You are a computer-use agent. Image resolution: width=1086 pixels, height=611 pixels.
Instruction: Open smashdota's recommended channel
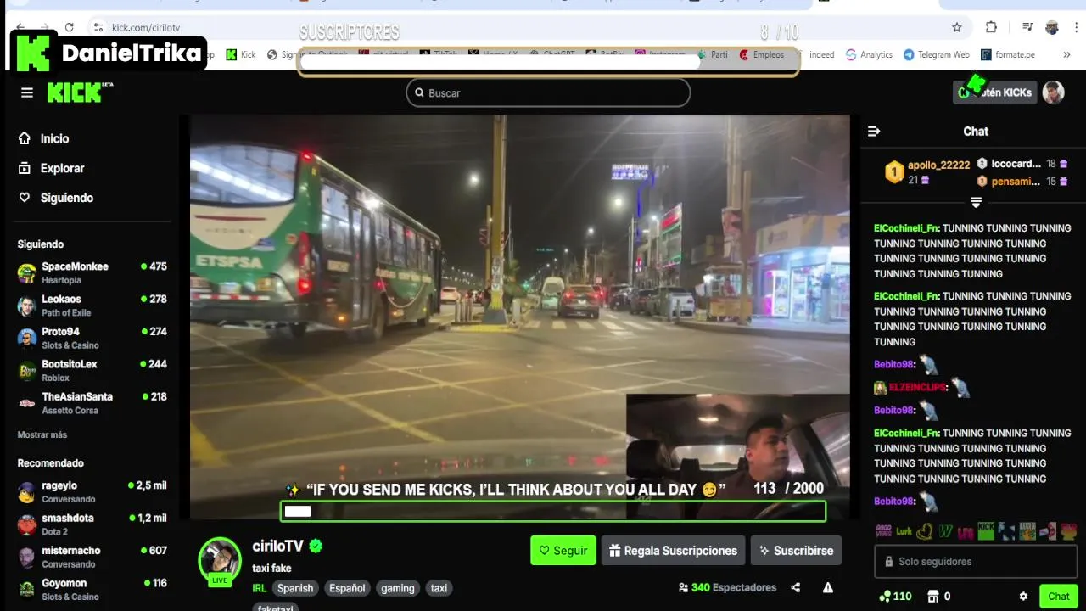[92, 524]
